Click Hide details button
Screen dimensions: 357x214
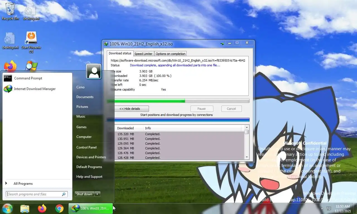pos(130,109)
